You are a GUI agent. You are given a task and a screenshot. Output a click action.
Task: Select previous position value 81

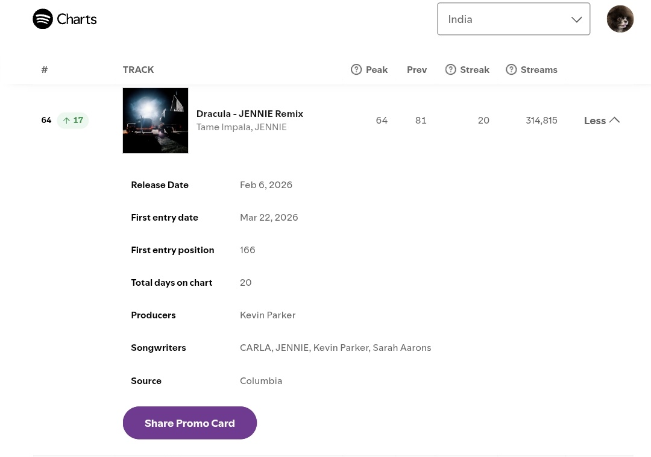421,121
